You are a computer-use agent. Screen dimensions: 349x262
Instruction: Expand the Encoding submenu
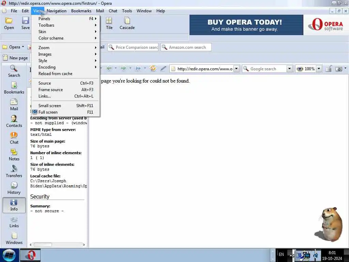66,67
